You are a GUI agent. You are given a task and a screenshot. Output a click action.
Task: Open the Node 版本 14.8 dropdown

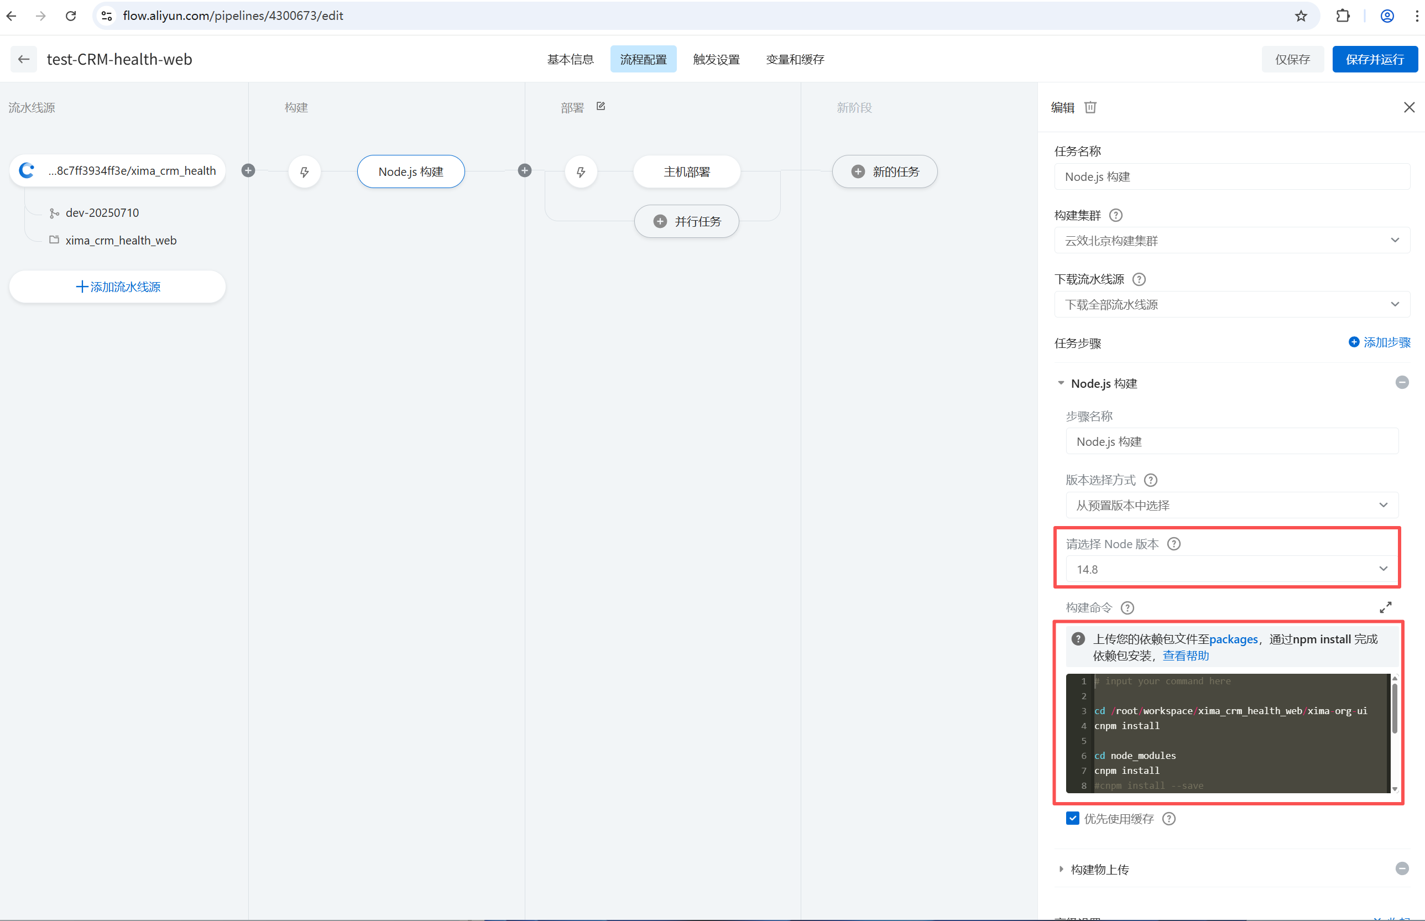(x=1231, y=569)
